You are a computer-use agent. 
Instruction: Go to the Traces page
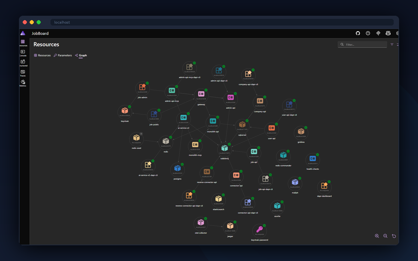point(23,73)
